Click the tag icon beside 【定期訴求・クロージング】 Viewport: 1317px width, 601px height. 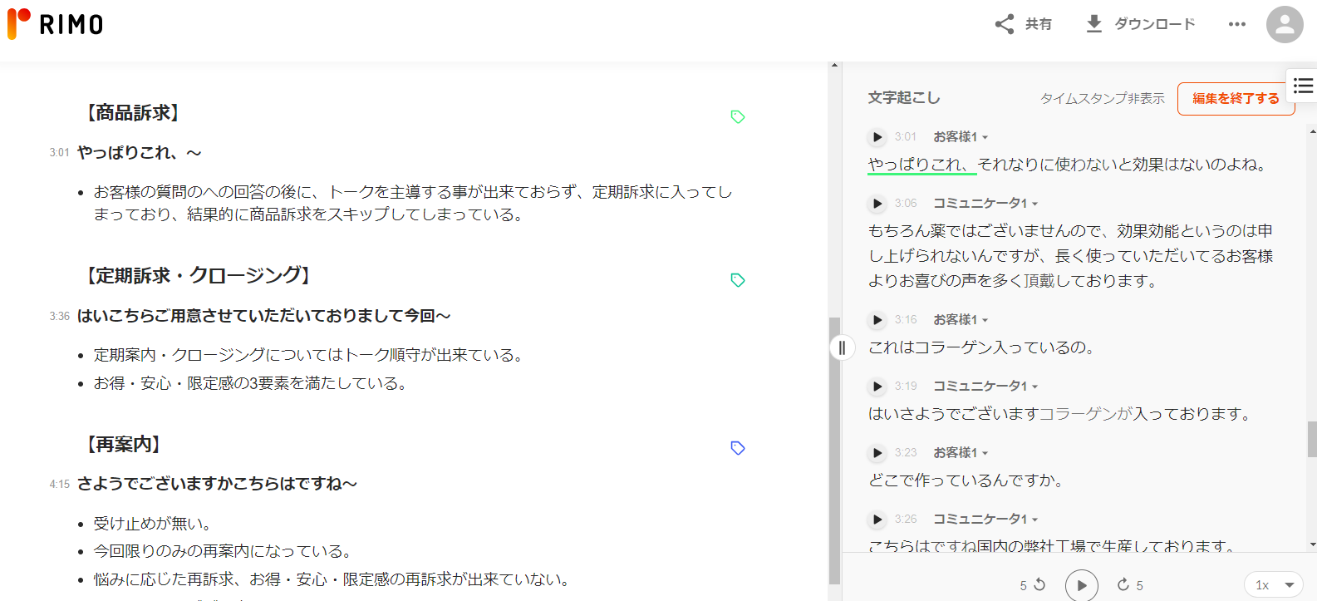737,280
